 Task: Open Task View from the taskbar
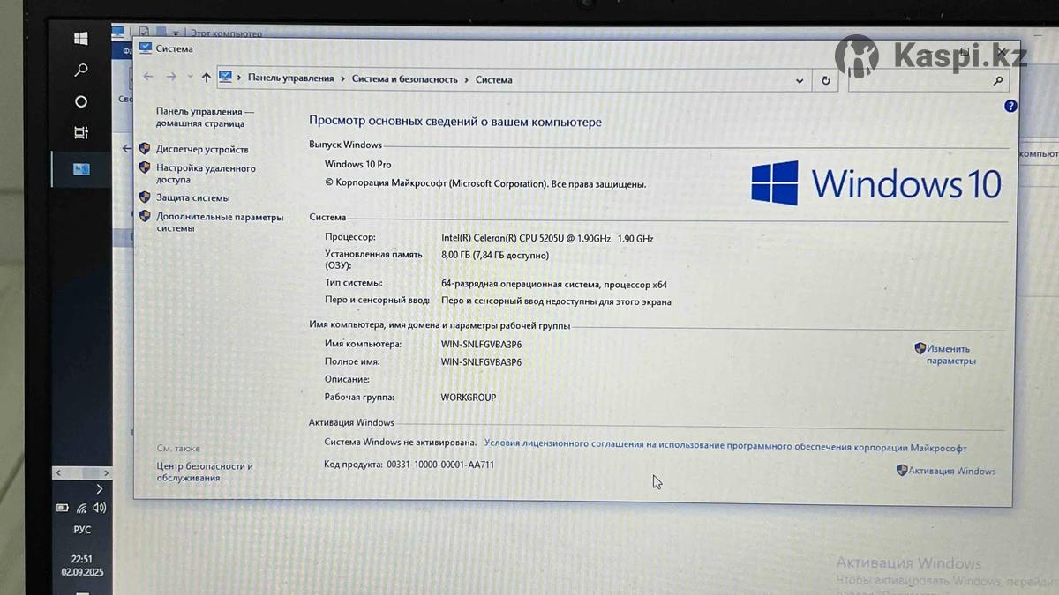point(81,133)
